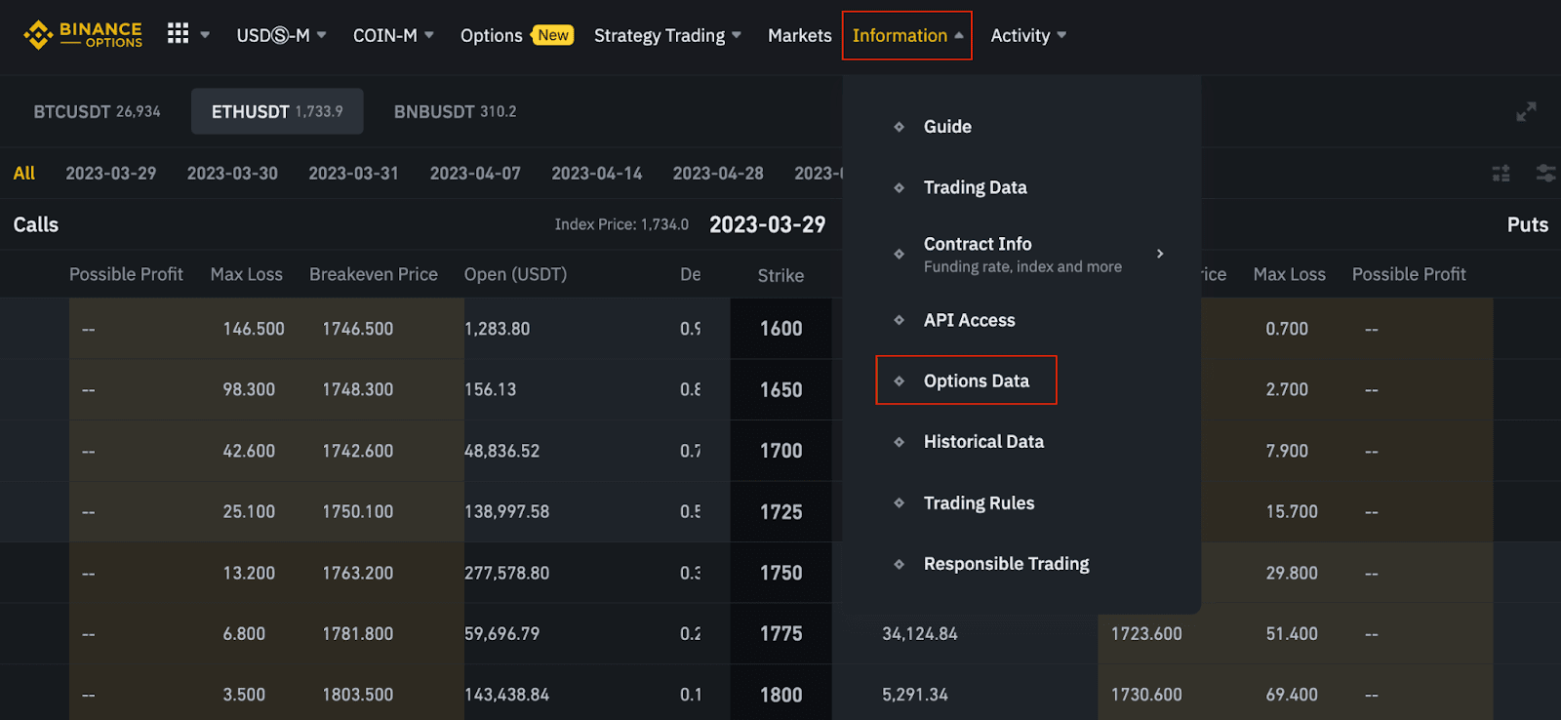This screenshot has height=720, width=1561.
Task: Click the diamond bullet beside Historical Data
Action: click(x=899, y=442)
